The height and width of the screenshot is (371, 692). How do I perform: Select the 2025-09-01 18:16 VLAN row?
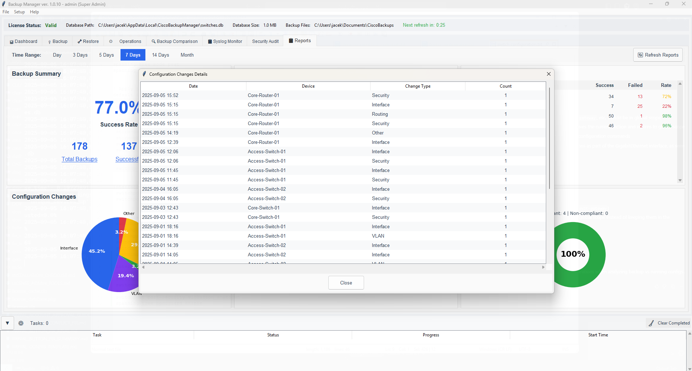(343, 236)
